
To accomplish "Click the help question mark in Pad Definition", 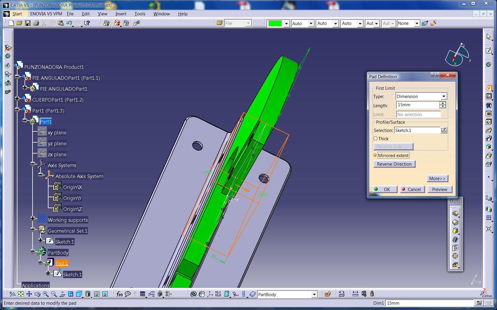I will pyautogui.click(x=435, y=75).
